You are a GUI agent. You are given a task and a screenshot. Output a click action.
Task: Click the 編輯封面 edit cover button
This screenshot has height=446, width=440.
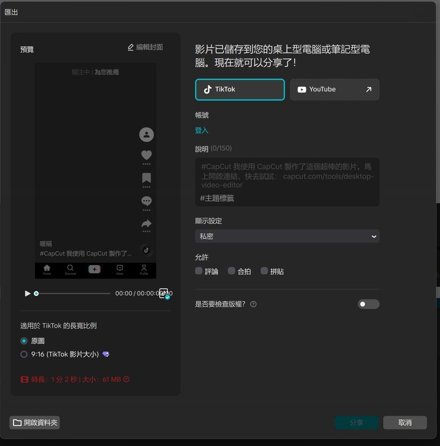tap(145, 47)
